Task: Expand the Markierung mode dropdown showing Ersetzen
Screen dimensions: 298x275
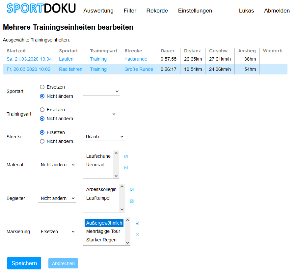Action: tap(57, 232)
